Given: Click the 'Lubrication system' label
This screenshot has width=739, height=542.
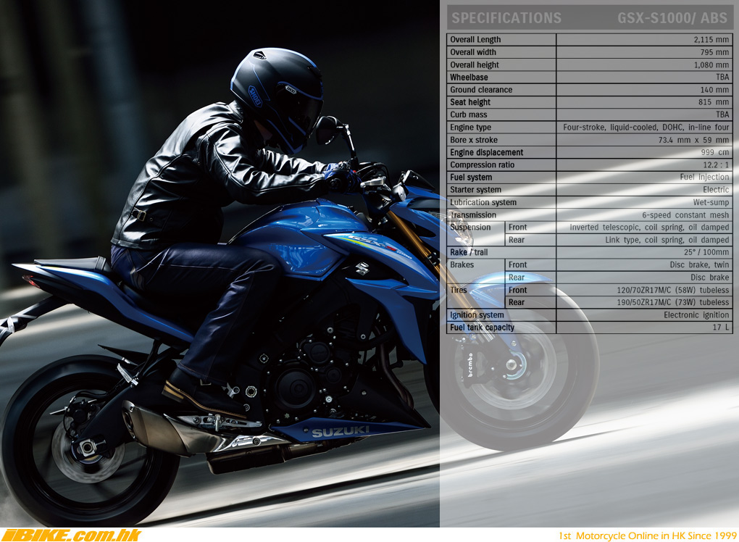Looking at the screenshot, I should [483, 202].
